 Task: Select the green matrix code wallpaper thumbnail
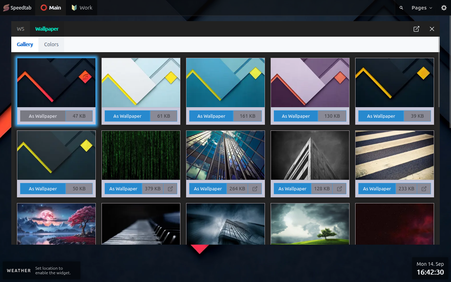point(141,155)
